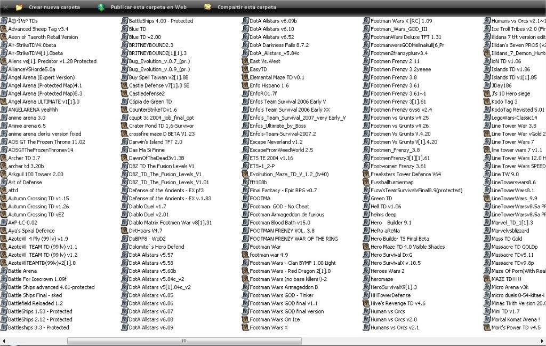Click 'Crear nueva carpeta' link

pyautogui.click(x=54, y=7)
